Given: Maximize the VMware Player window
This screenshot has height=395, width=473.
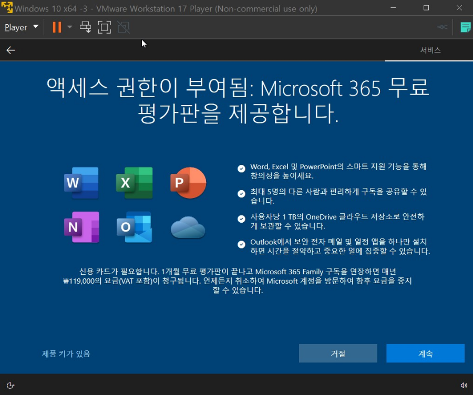Looking at the screenshot, I should click(x=426, y=8).
